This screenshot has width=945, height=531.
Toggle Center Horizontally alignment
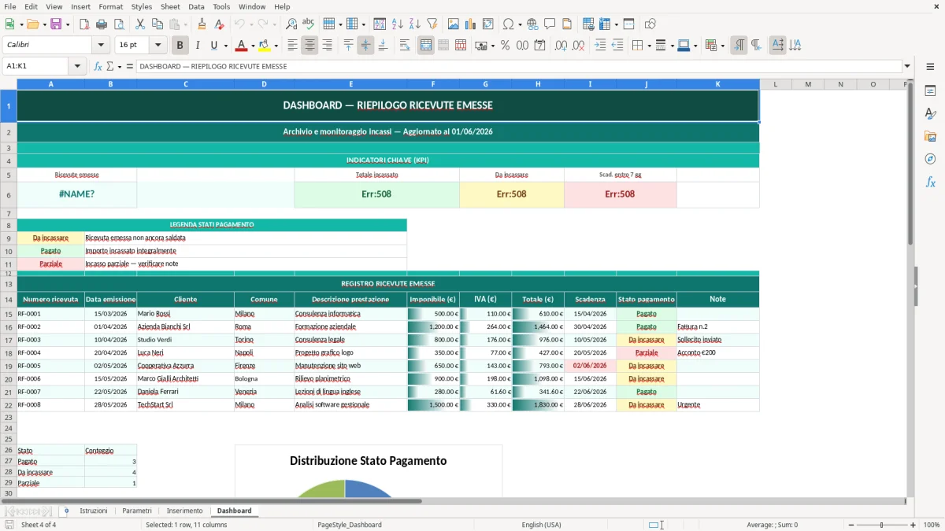(310, 46)
